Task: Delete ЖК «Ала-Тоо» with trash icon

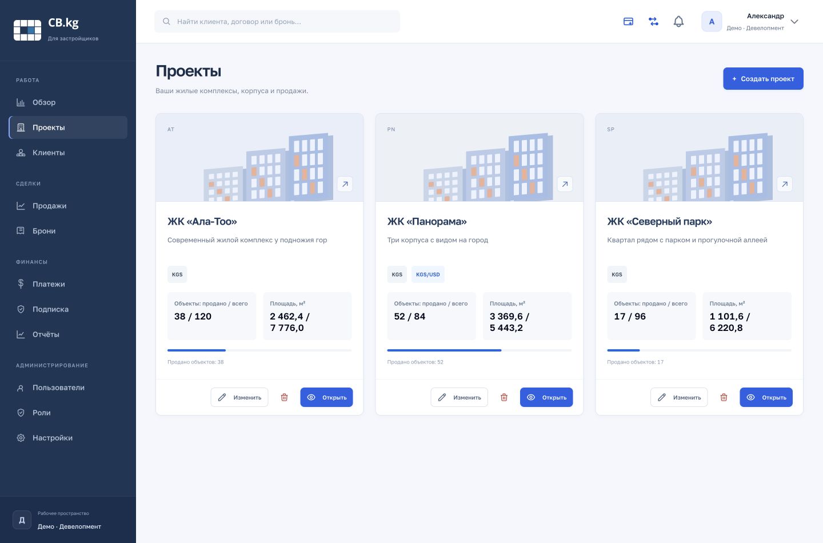Action: pos(284,397)
